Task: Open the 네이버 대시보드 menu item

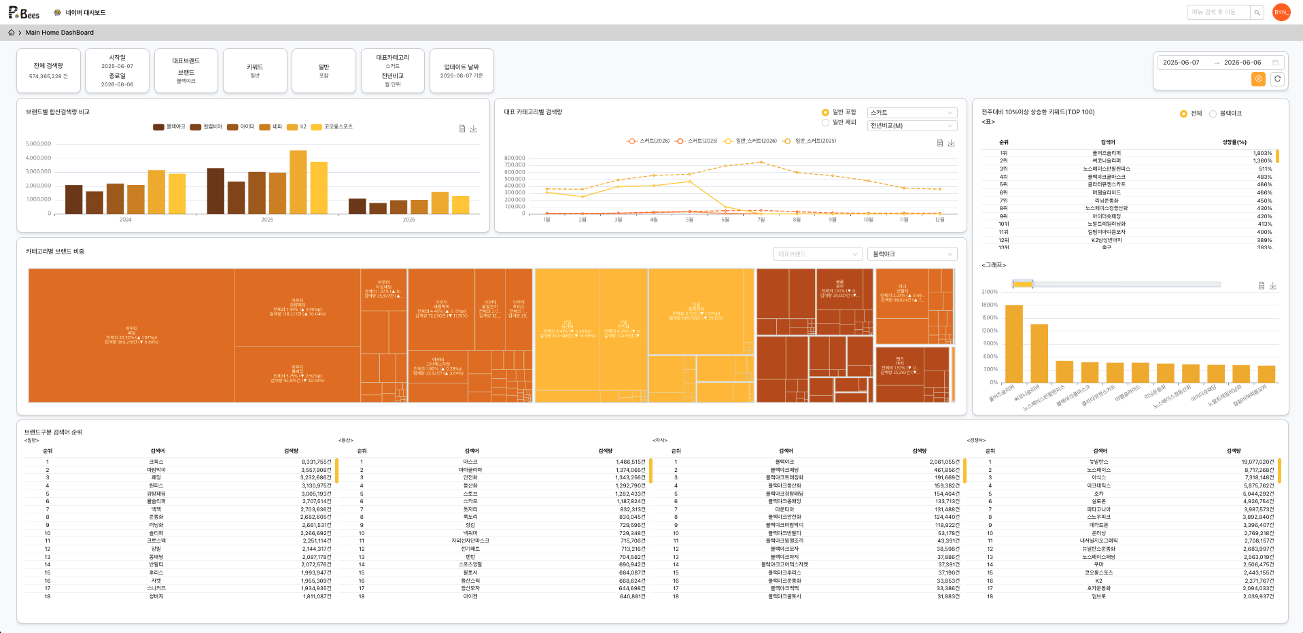Action: click(x=80, y=12)
